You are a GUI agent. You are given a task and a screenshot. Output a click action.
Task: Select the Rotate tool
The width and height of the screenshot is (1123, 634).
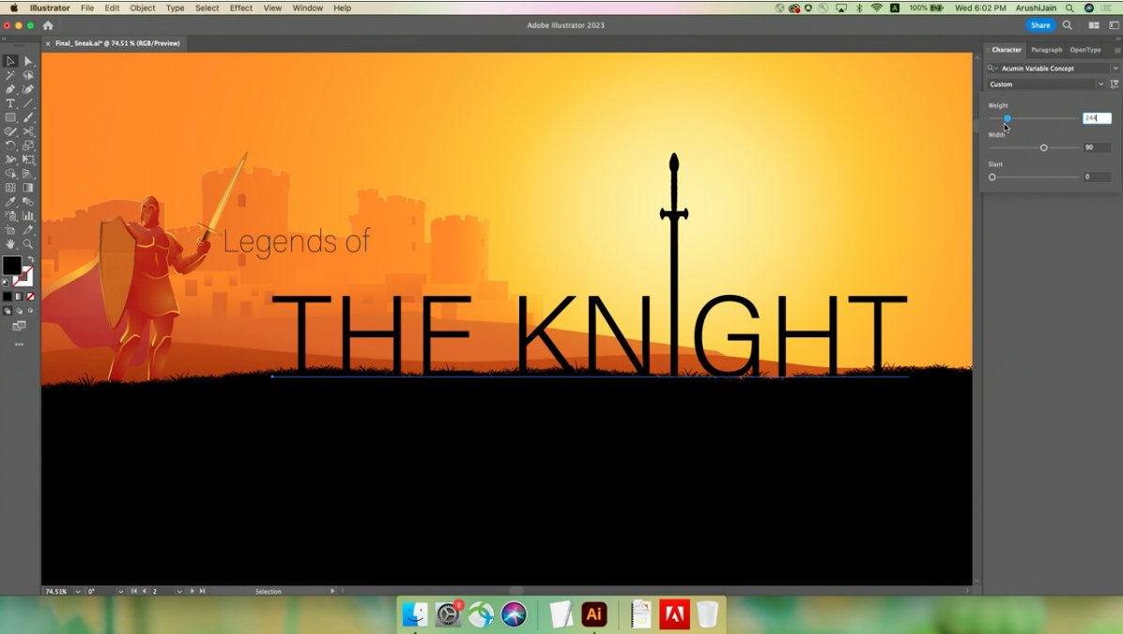pyautogui.click(x=10, y=146)
